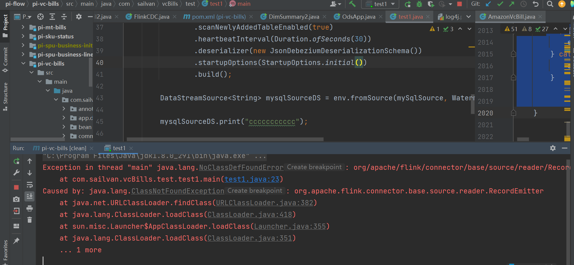Expand the pi-spu-business-init module
This screenshot has height=265, width=574.
[x=23, y=45]
